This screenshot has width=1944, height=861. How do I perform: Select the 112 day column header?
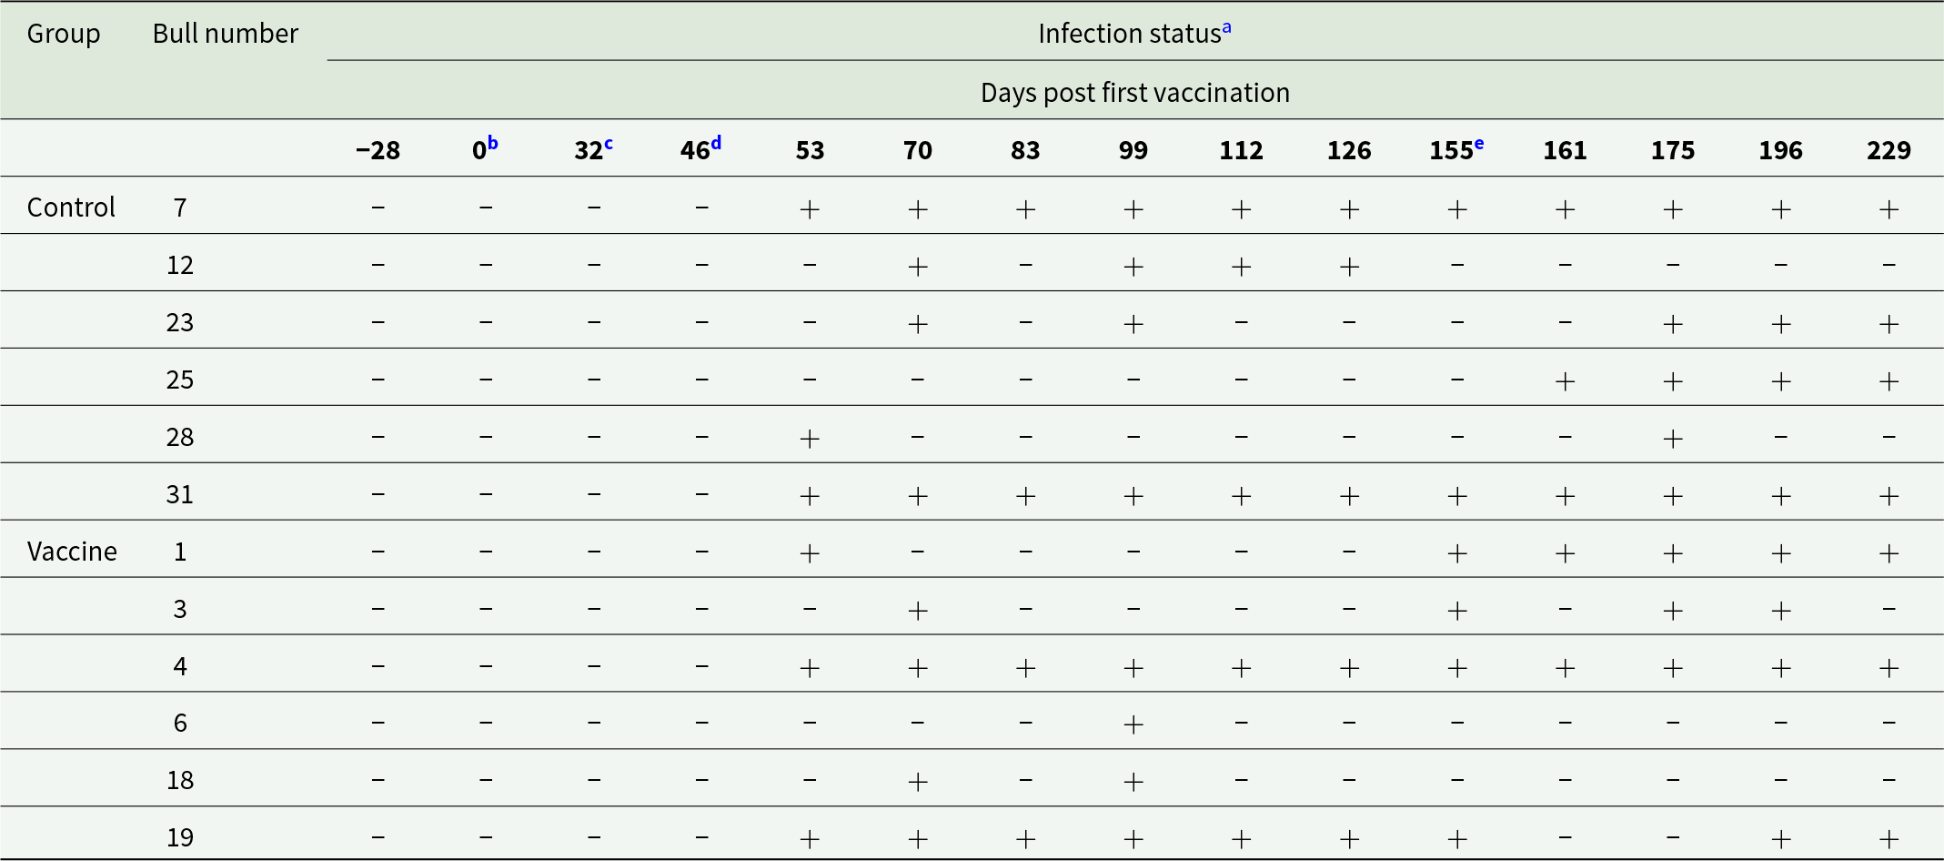[x=1241, y=150]
